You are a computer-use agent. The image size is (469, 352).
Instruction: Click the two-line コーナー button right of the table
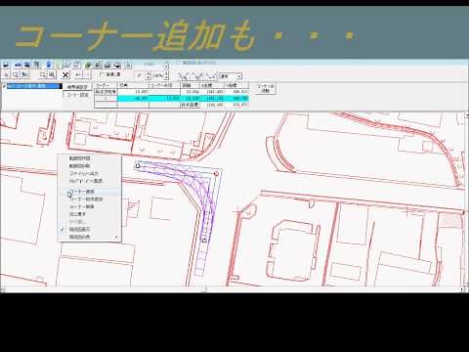click(x=266, y=89)
